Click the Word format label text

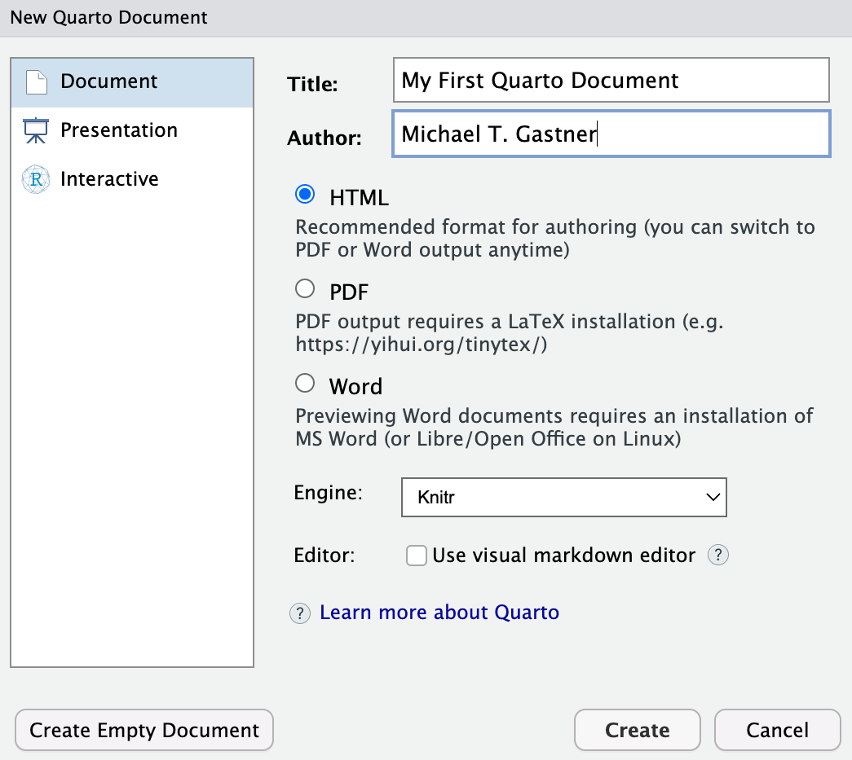tap(356, 386)
